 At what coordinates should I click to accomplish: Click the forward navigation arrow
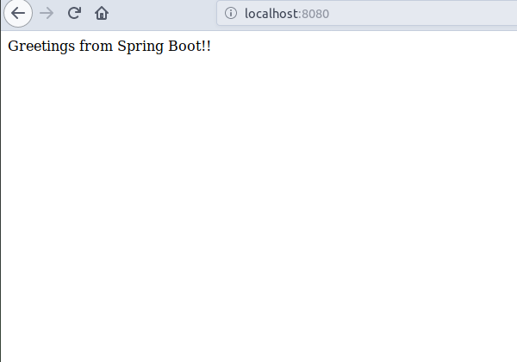pyautogui.click(x=47, y=13)
